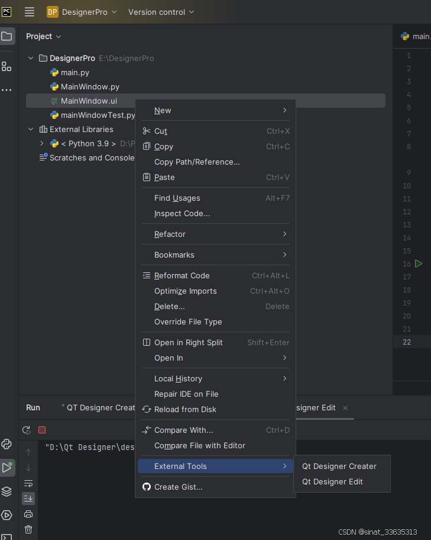Viewport: 431px width, 540px height.
Task: Open the Refactor submenu
Action: click(215, 234)
